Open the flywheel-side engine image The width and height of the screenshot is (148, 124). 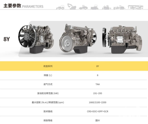point(78,39)
